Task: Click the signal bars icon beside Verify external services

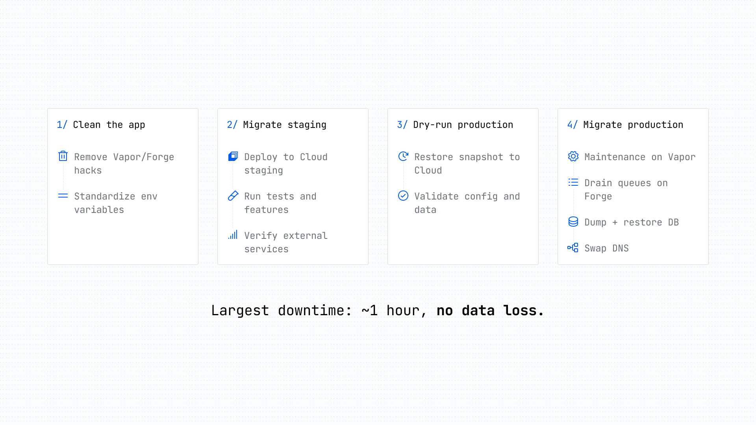Action: (233, 235)
